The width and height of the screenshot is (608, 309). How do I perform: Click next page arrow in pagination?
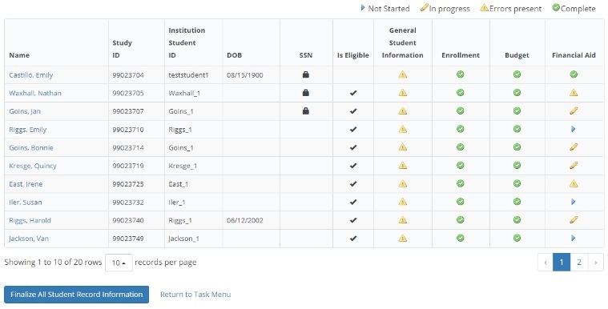(596, 263)
